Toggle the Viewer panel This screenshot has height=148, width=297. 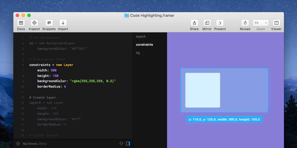[x=276, y=23]
